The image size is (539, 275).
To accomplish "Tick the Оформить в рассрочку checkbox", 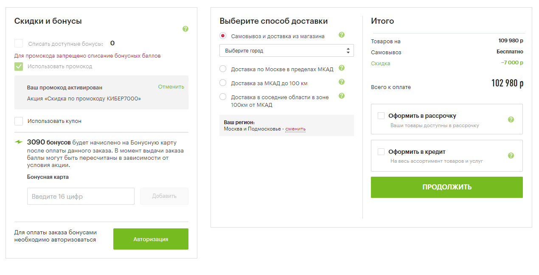I will 381,116.
